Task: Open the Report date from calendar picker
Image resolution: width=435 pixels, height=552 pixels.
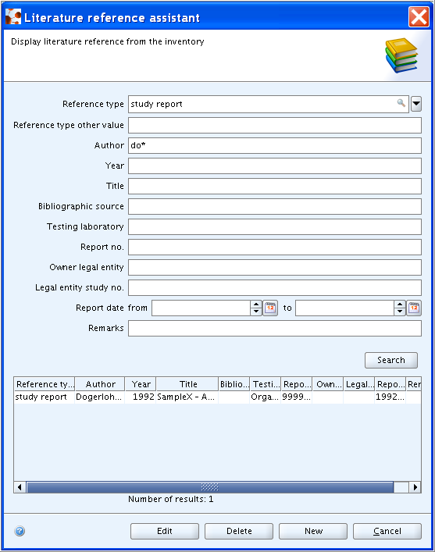Action: pos(270,308)
